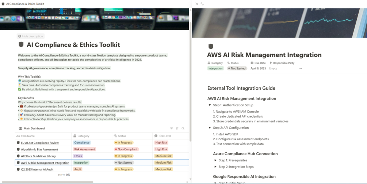Click the large shield page icon above AWS title
The image size is (367, 184).
[x=211, y=46]
